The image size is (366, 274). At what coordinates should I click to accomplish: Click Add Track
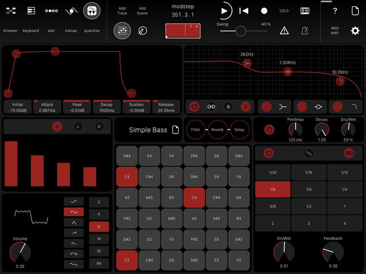[x=122, y=11]
